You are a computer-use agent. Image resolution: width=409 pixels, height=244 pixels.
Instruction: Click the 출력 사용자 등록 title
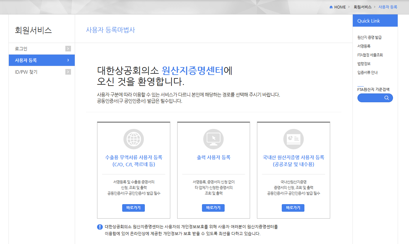pyautogui.click(x=213, y=157)
